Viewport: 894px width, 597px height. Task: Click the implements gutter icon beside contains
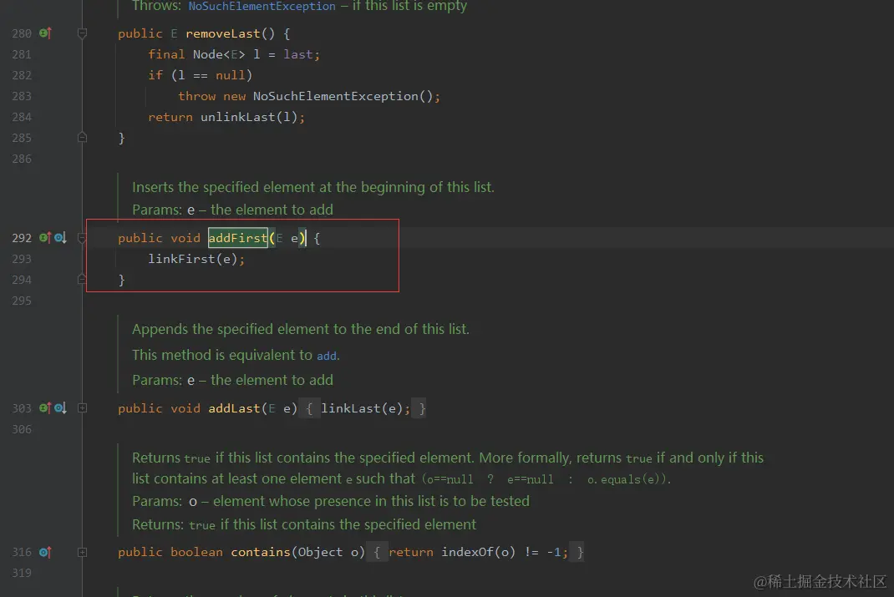(45, 551)
